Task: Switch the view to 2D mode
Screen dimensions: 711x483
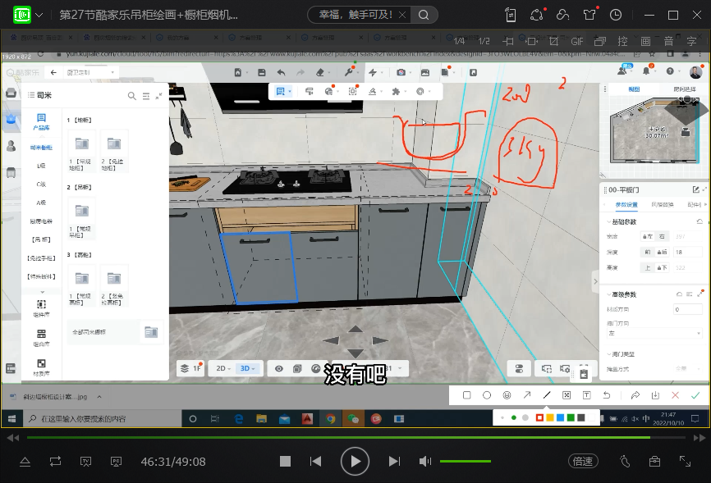Action: (222, 369)
